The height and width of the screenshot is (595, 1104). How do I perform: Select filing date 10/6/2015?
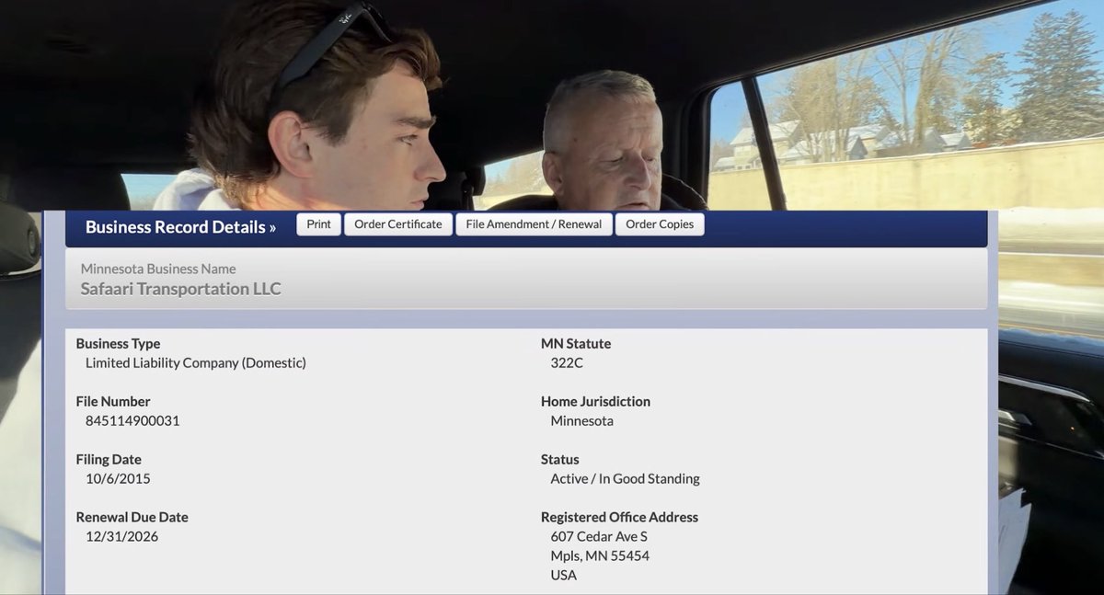(118, 478)
